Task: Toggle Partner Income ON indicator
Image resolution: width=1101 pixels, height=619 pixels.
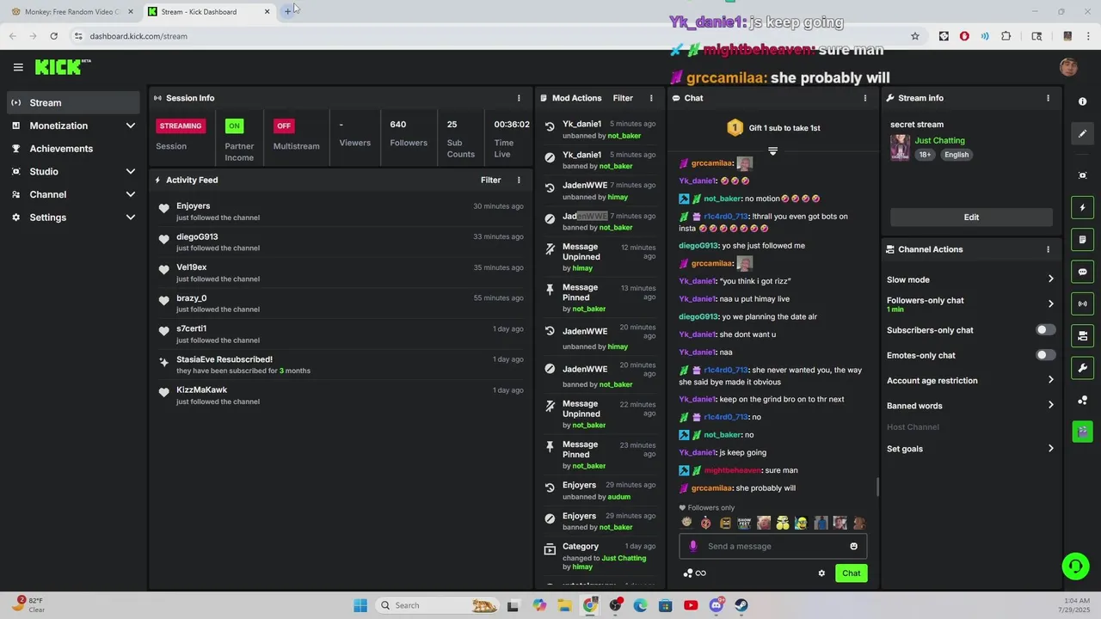Action: (x=234, y=126)
